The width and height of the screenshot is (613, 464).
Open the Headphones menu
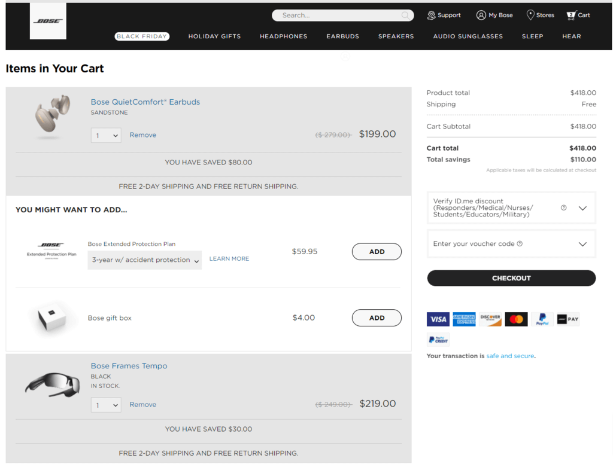coord(283,36)
